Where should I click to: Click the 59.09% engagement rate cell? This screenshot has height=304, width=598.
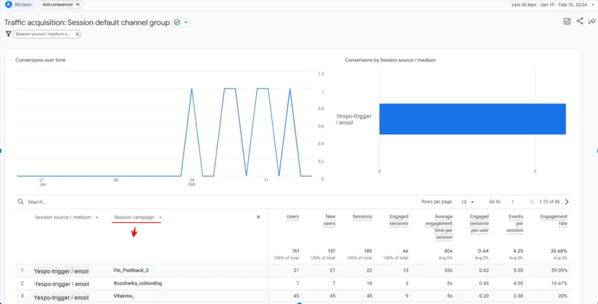[559, 270]
